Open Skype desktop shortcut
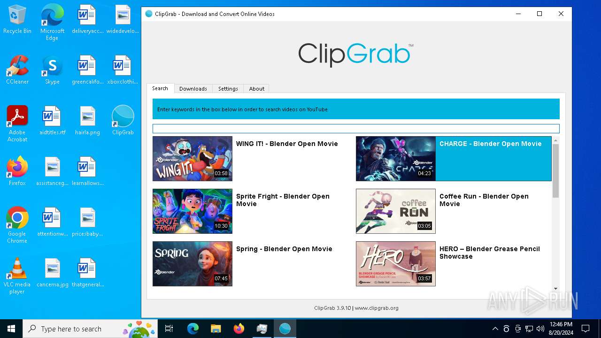Viewport: 601px width, 338px height. click(52, 70)
